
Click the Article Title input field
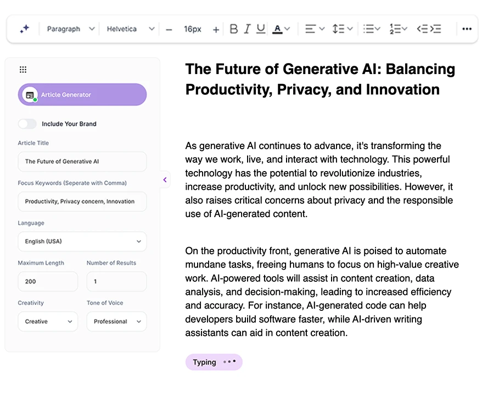[x=82, y=162]
